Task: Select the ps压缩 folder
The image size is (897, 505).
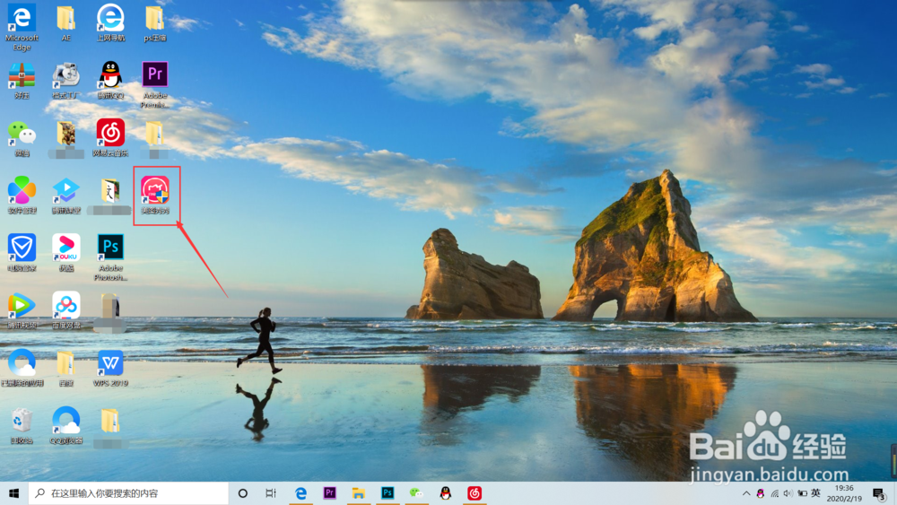Action: point(154,23)
